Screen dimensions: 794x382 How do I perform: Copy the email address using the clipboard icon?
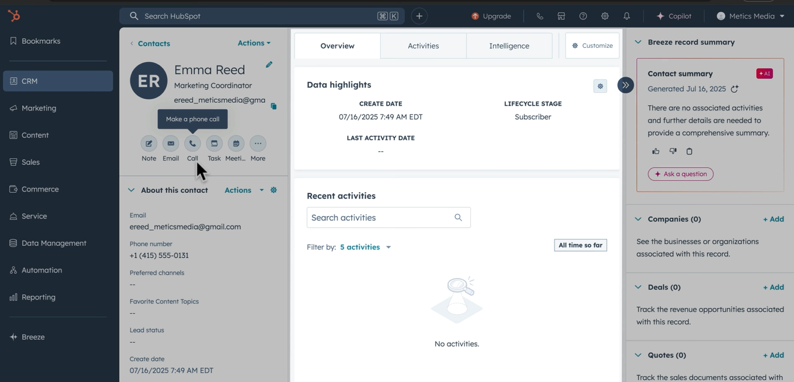coord(273,106)
